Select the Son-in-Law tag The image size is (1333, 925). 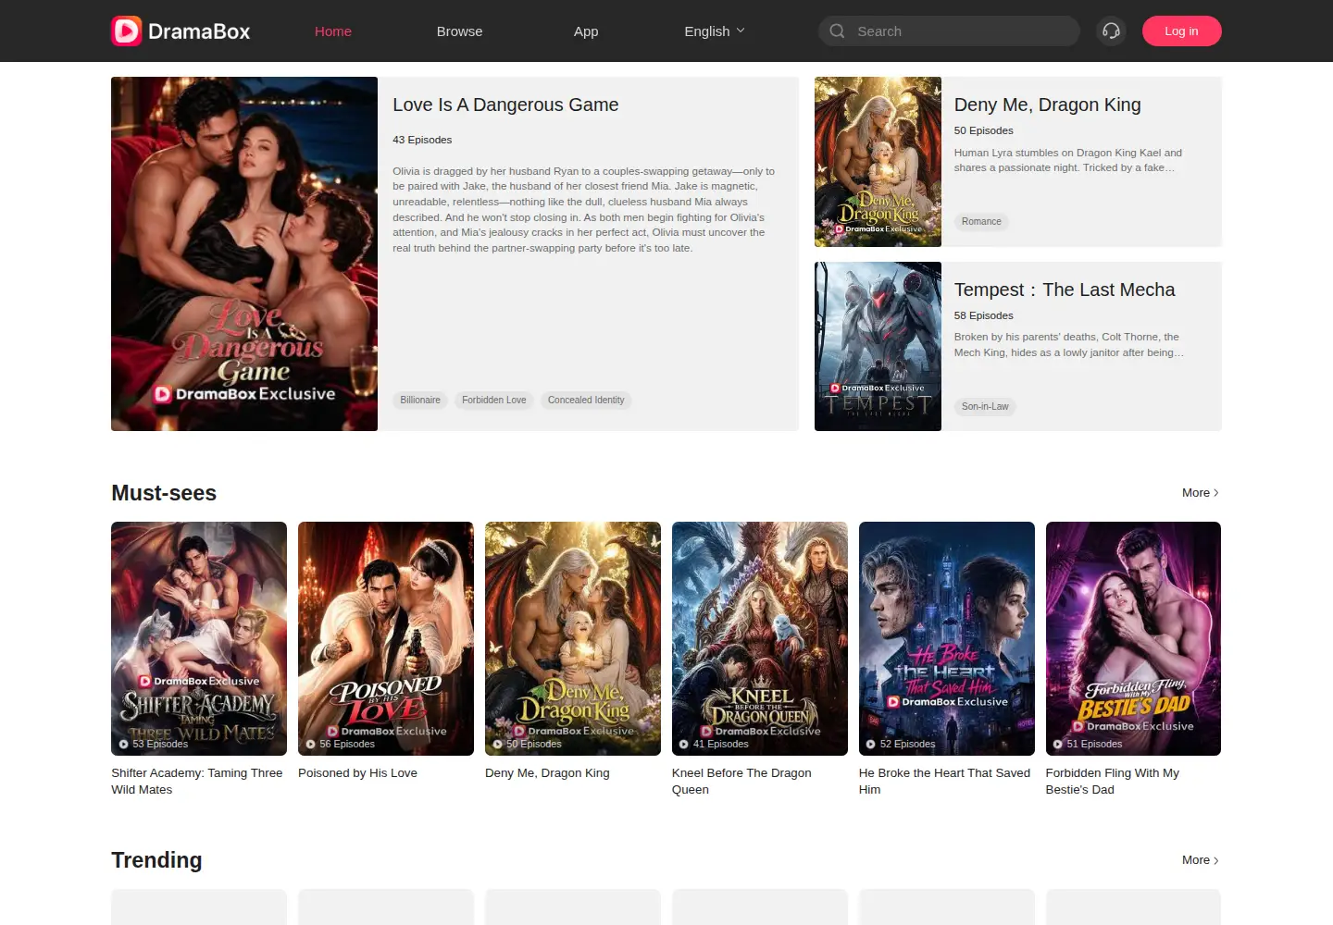pyautogui.click(x=985, y=407)
